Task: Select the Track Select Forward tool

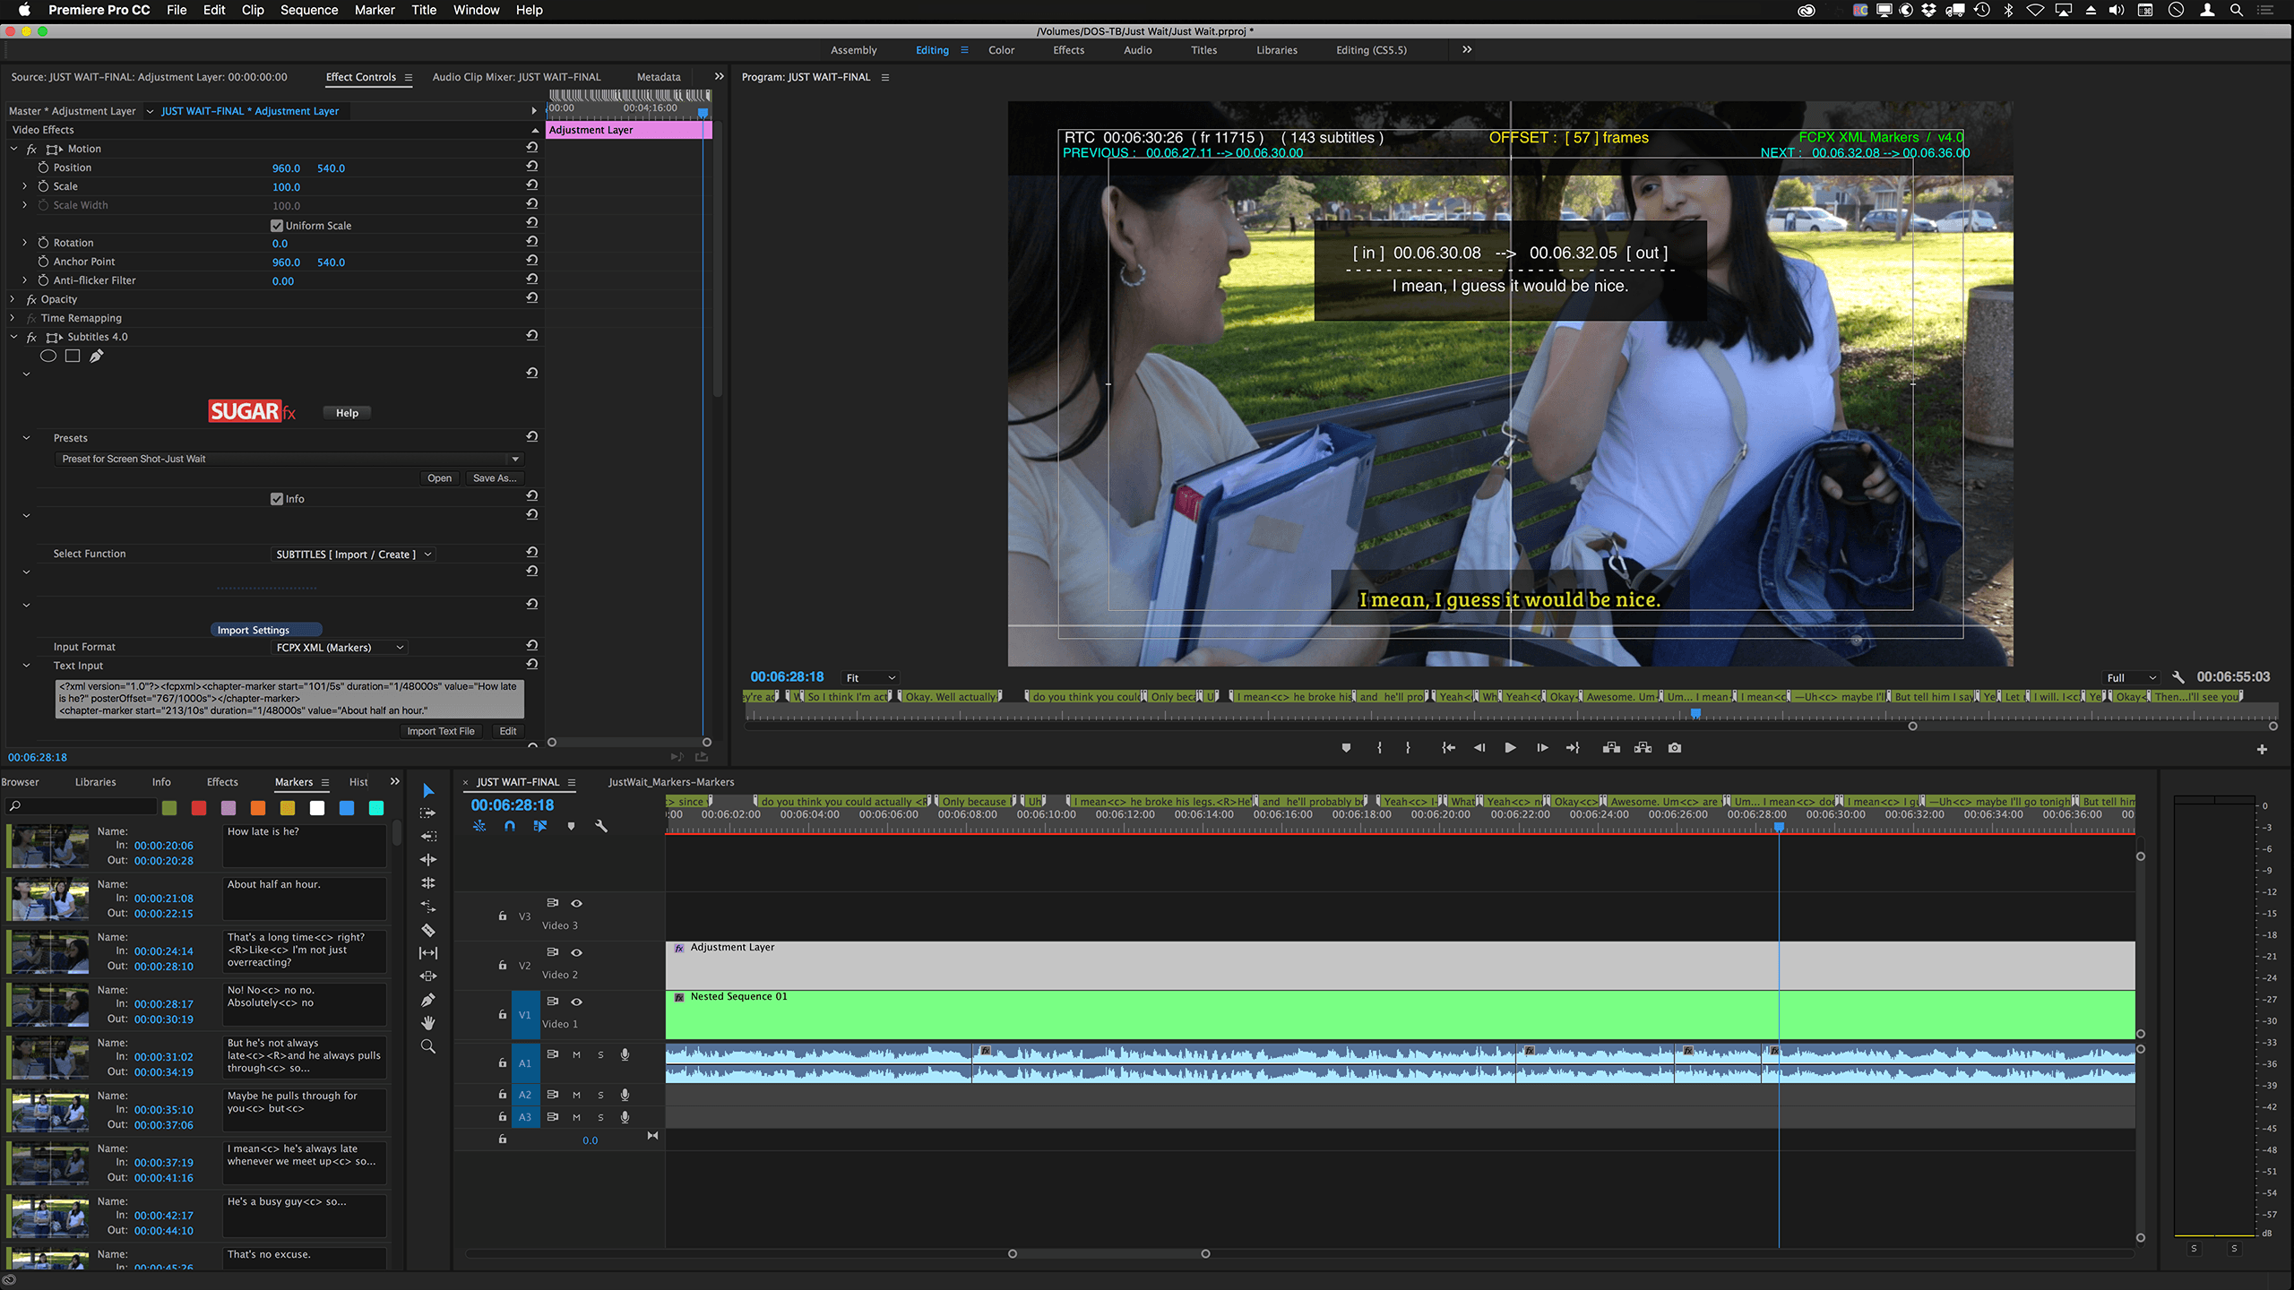Action: [x=428, y=813]
